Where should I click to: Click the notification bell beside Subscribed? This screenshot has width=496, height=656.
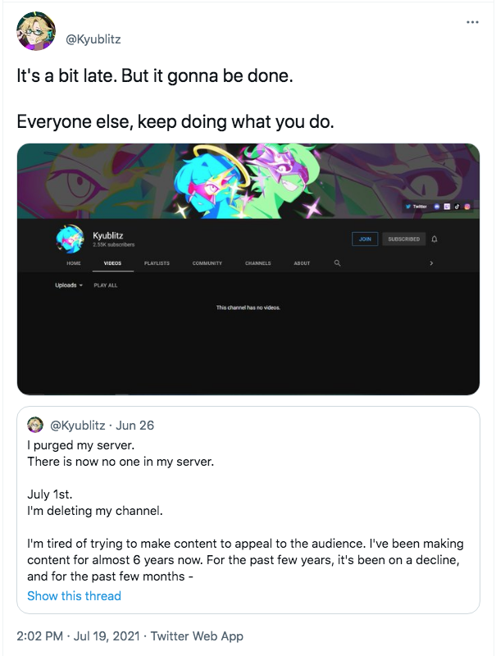(x=435, y=239)
